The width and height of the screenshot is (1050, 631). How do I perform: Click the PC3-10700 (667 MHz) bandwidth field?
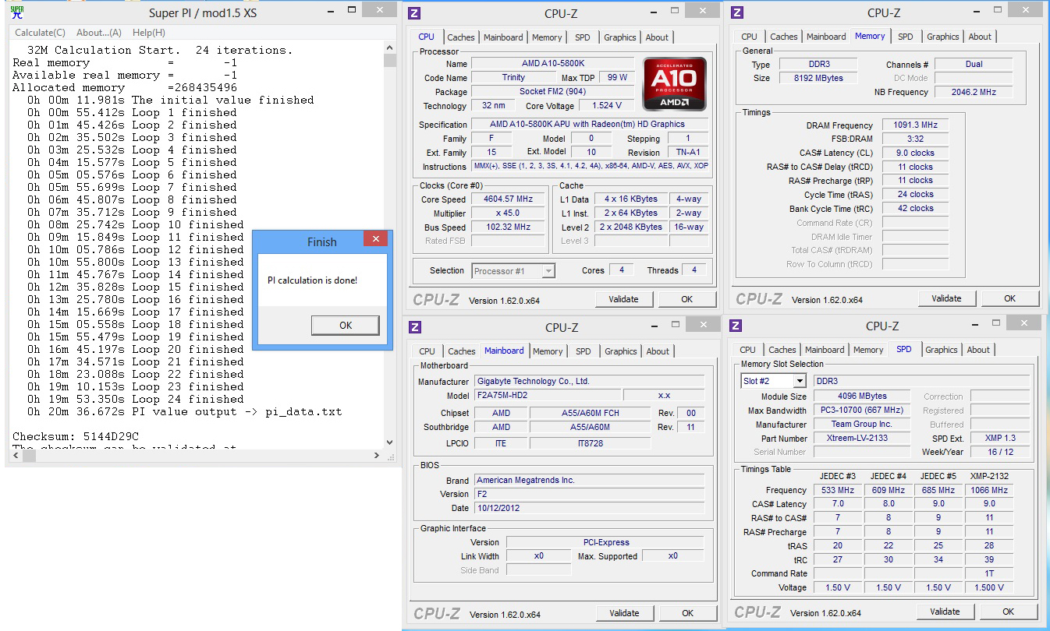[x=861, y=411]
